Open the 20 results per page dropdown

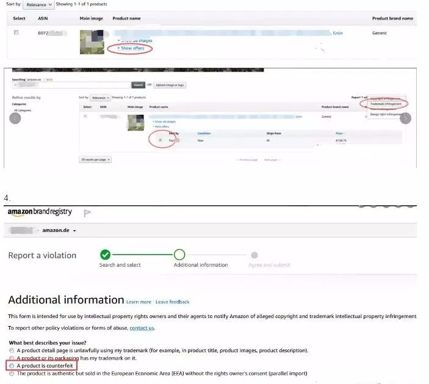95,159
